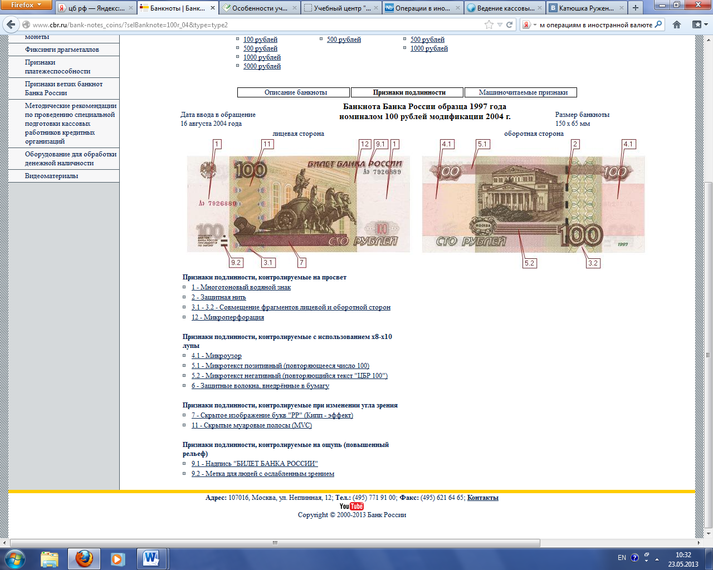This screenshot has height=570, width=713.
Task: Switch to the 'цб рф — Яндекс' tab
Action: click(96, 8)
